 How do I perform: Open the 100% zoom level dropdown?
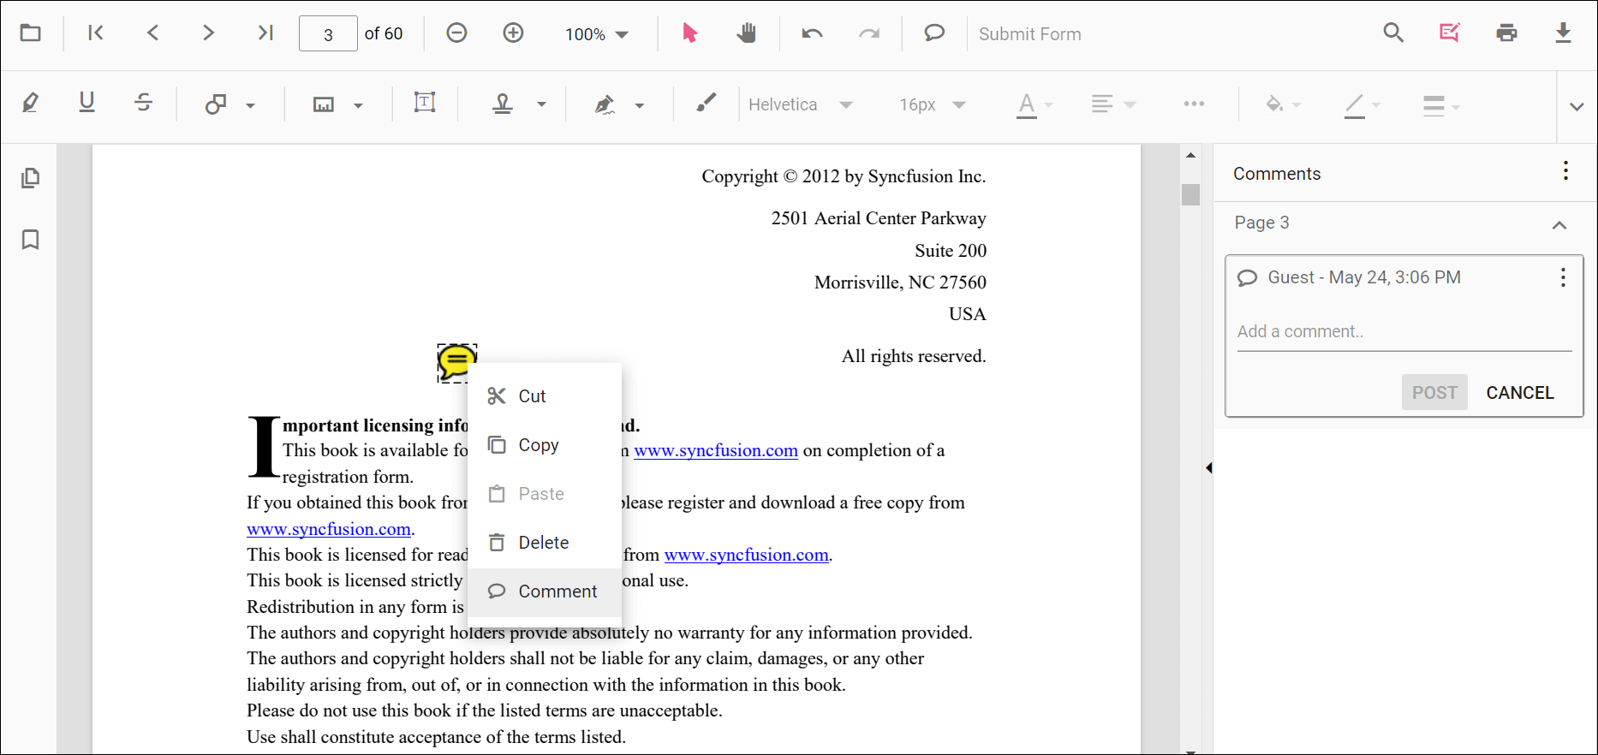pyautogui.click(x=597, y=34)
